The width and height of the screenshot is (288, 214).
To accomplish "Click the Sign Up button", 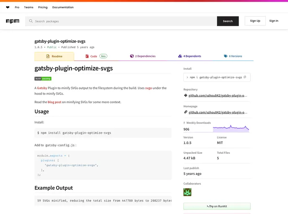I will pyautogui.click(x=255, y=21).
